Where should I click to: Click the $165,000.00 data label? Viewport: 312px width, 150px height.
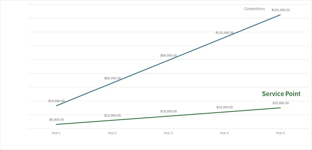point(281,10)
